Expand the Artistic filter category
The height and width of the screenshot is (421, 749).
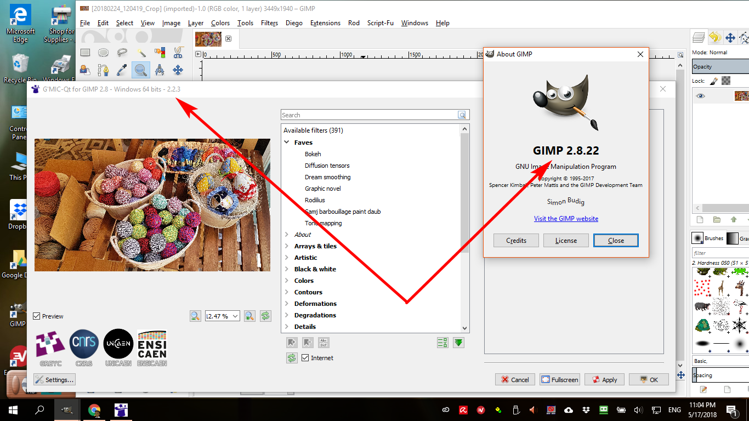tap(287, 258)
